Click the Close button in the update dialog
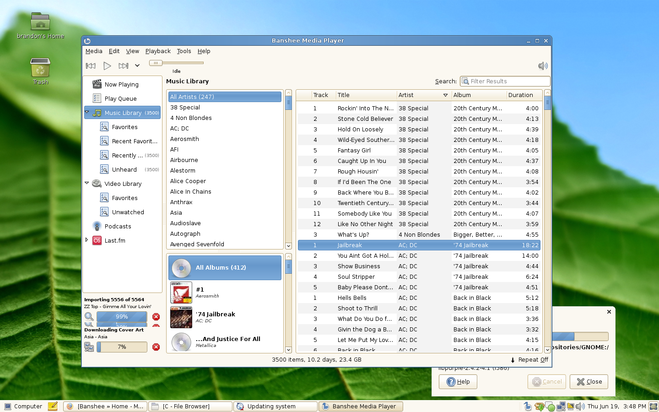Image resolution: width=659 pixels, height=412 pixels. click(x=589, y=382)
